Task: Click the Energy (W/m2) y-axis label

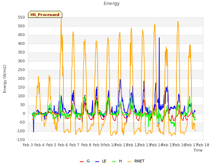Action: pyautogui.click(x=5, y=79)
